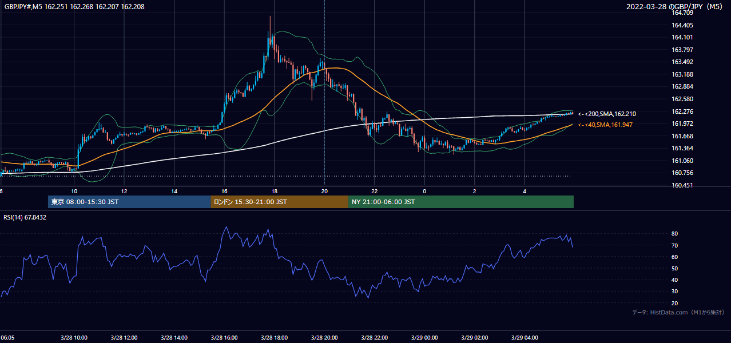The width and height of the screenshot is (731, 343).
Task: Click the 160.756 price axis label
Action: [682, 173]
